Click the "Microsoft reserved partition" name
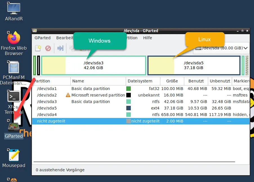The image size is (254, 182). point(98,95)
